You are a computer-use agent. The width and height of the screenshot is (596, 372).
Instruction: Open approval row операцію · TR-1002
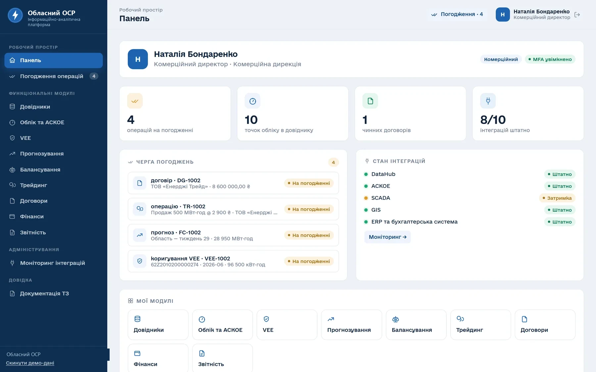[233, 209]
